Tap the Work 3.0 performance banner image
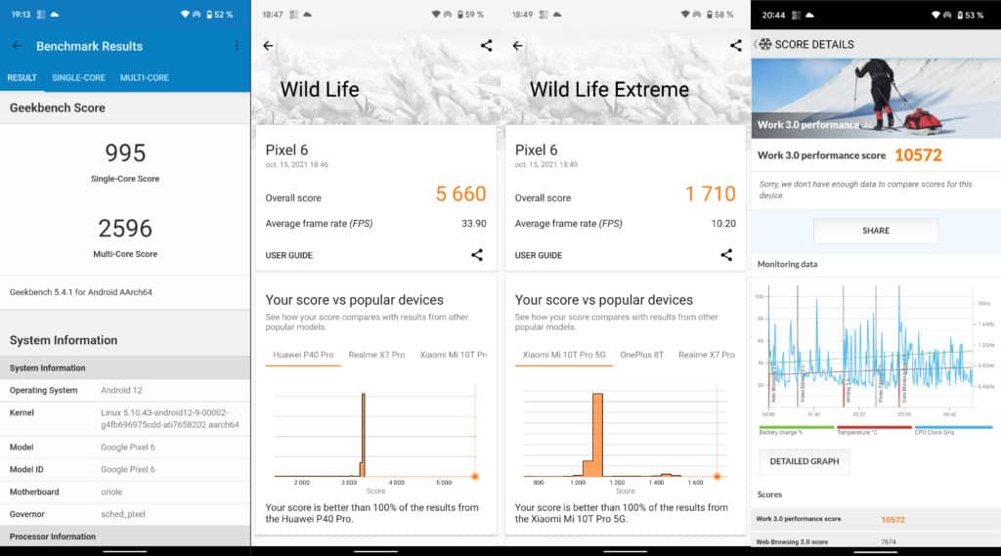This screenshot has height=556, width=1001. coord(876,98)
